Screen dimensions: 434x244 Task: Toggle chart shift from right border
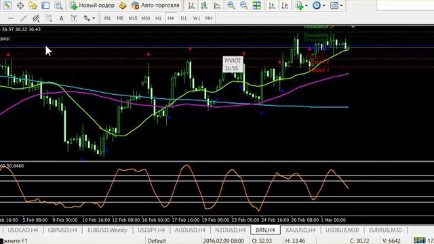pos(285,5)
